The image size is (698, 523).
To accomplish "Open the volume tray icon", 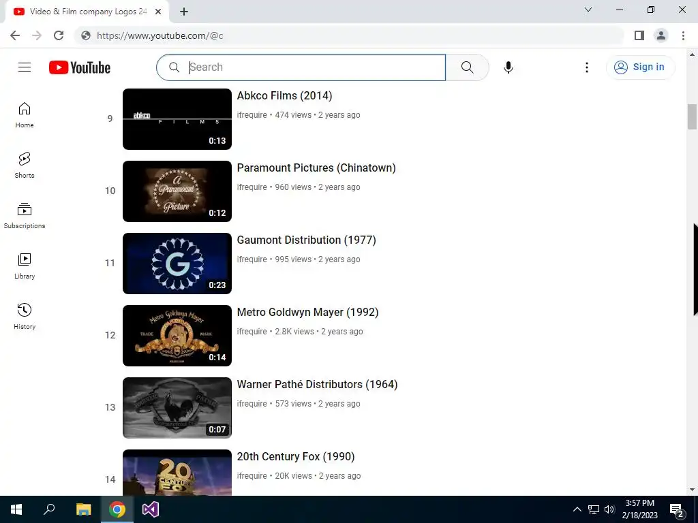I will pyautogui.click(x=610, y=509).
